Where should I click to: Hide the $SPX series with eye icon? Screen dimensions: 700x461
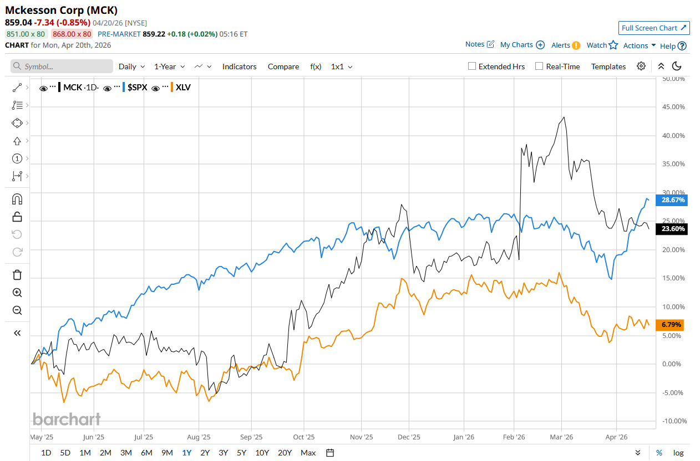[x=108, y=88]
